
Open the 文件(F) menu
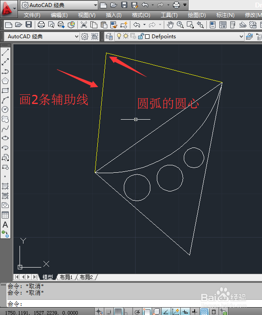tap(32, 15)
